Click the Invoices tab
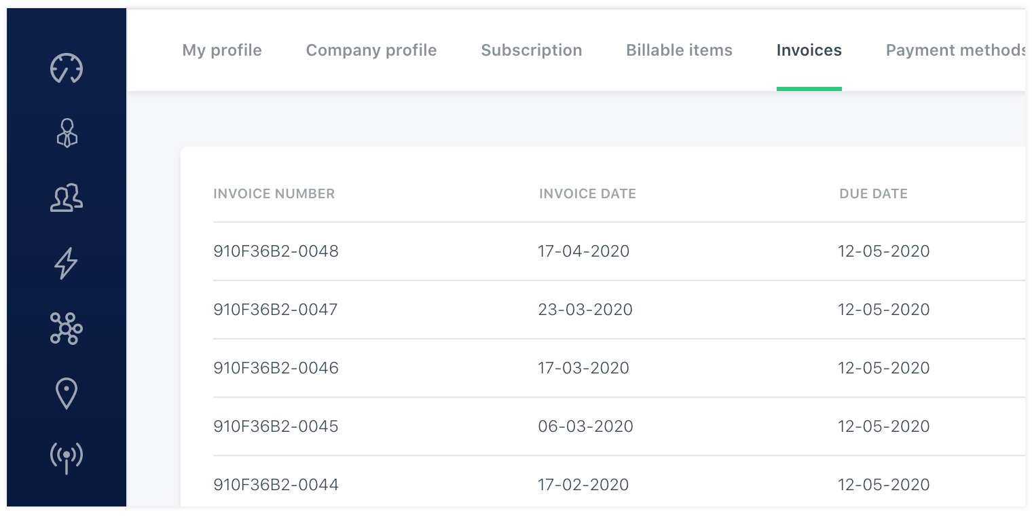The height and width of the screenshot is (516, 1032). click(809, 50)
